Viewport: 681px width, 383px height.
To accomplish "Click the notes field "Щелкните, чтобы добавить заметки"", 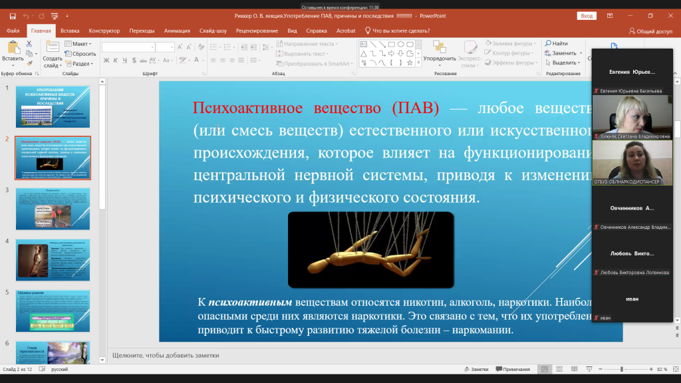I will [x=166, y=355].
